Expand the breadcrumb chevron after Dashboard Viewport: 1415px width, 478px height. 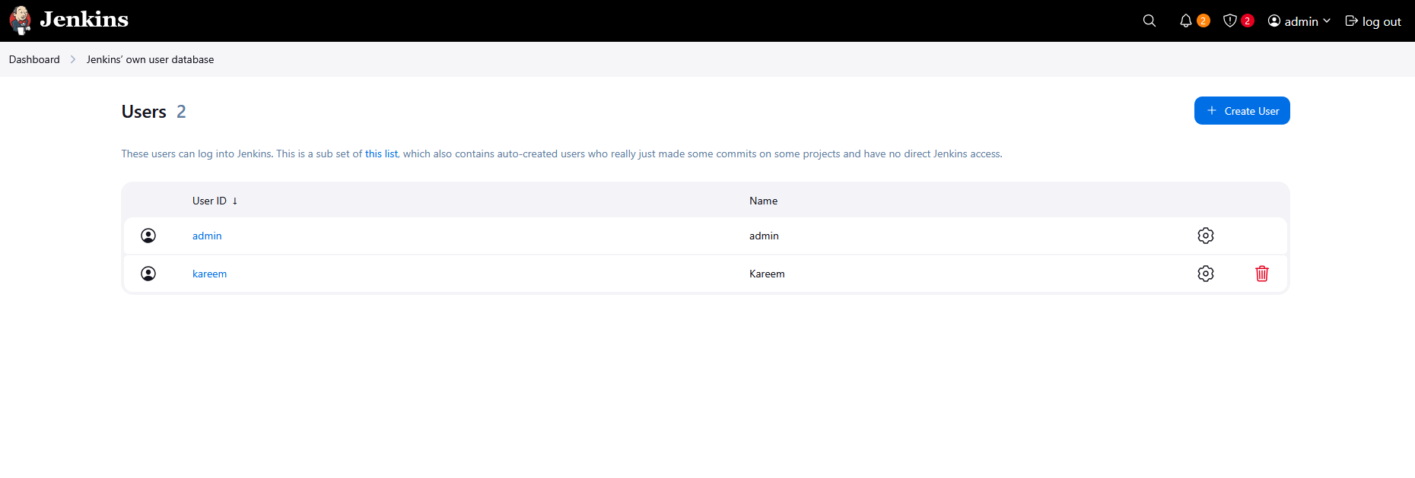point(73,59)
